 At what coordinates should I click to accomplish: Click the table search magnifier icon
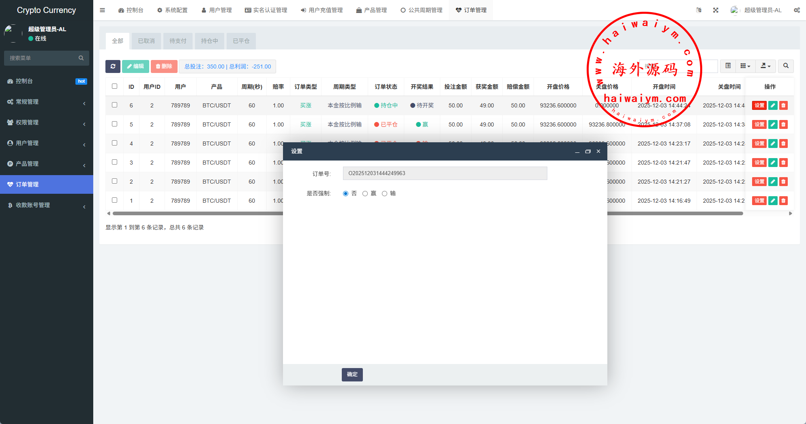(786, 66)
